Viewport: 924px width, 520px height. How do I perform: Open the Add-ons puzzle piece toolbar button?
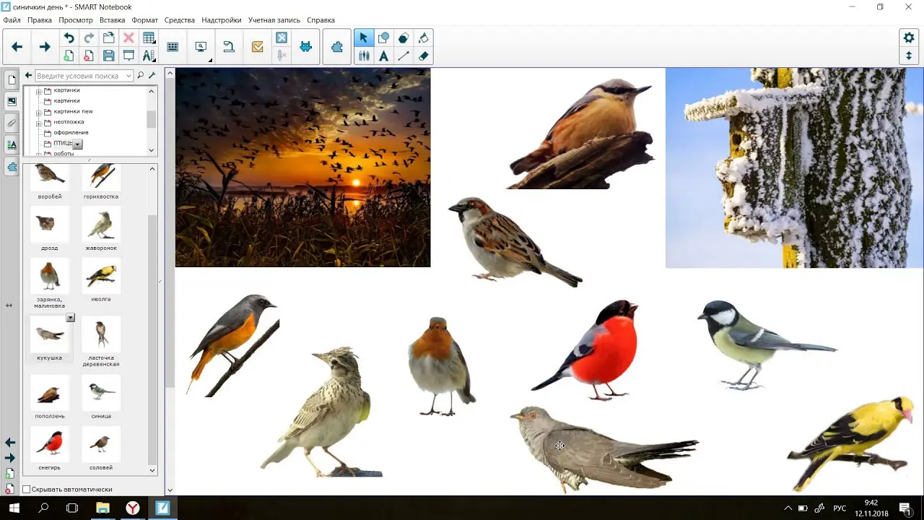(337, 47)
